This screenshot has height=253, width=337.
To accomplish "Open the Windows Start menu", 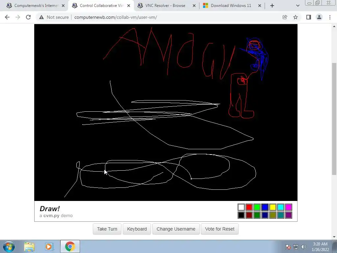I will click(9, 246).
